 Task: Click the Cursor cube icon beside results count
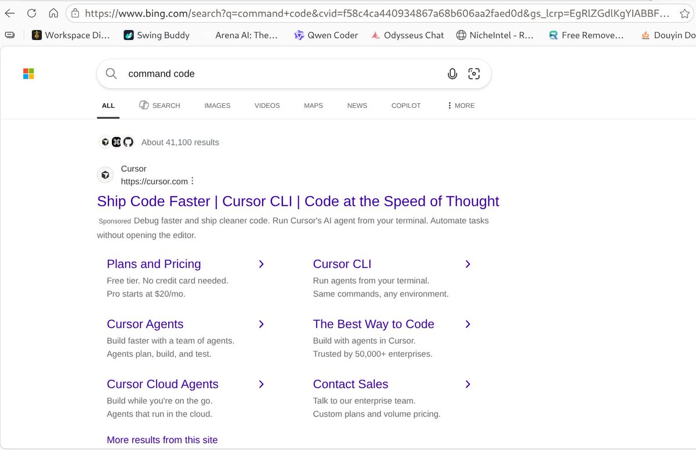tap(105, 142)
